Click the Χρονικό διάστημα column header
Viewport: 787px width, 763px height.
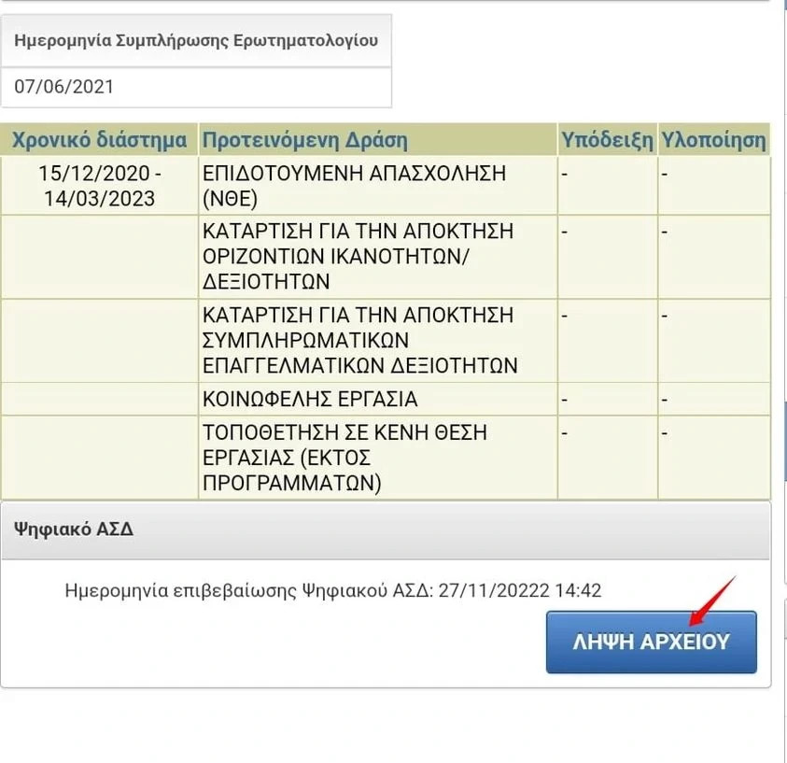99,141
